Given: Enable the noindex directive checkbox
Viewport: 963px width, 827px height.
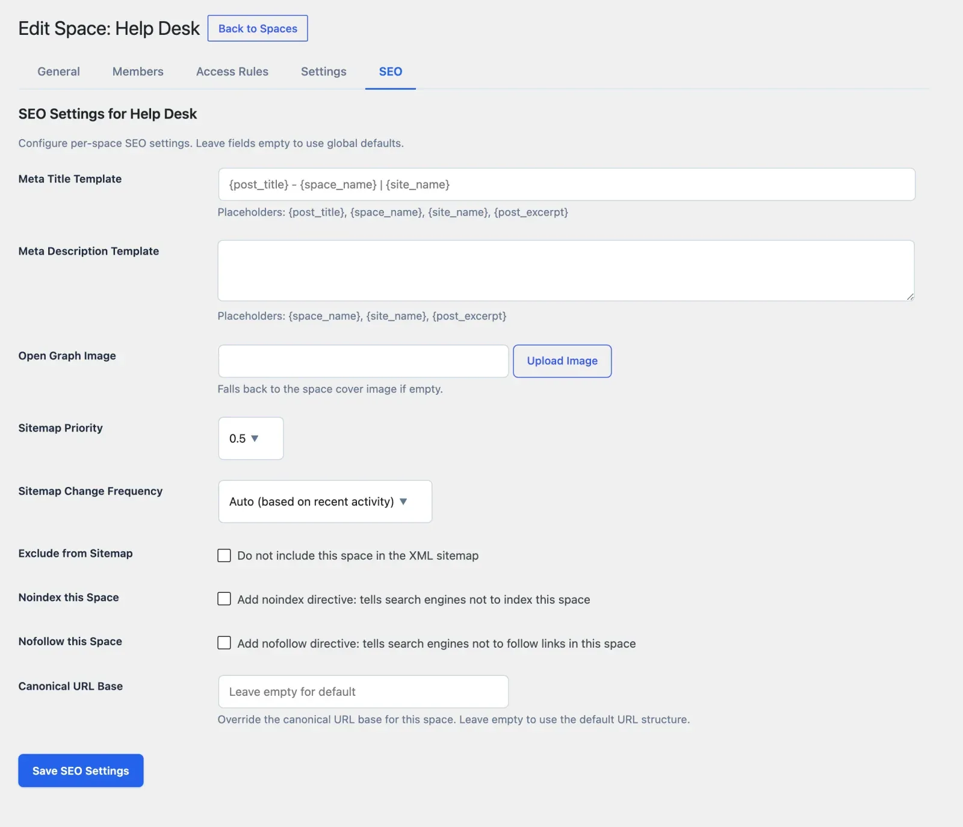Looking at the screenshot, I should click(224, 599).
